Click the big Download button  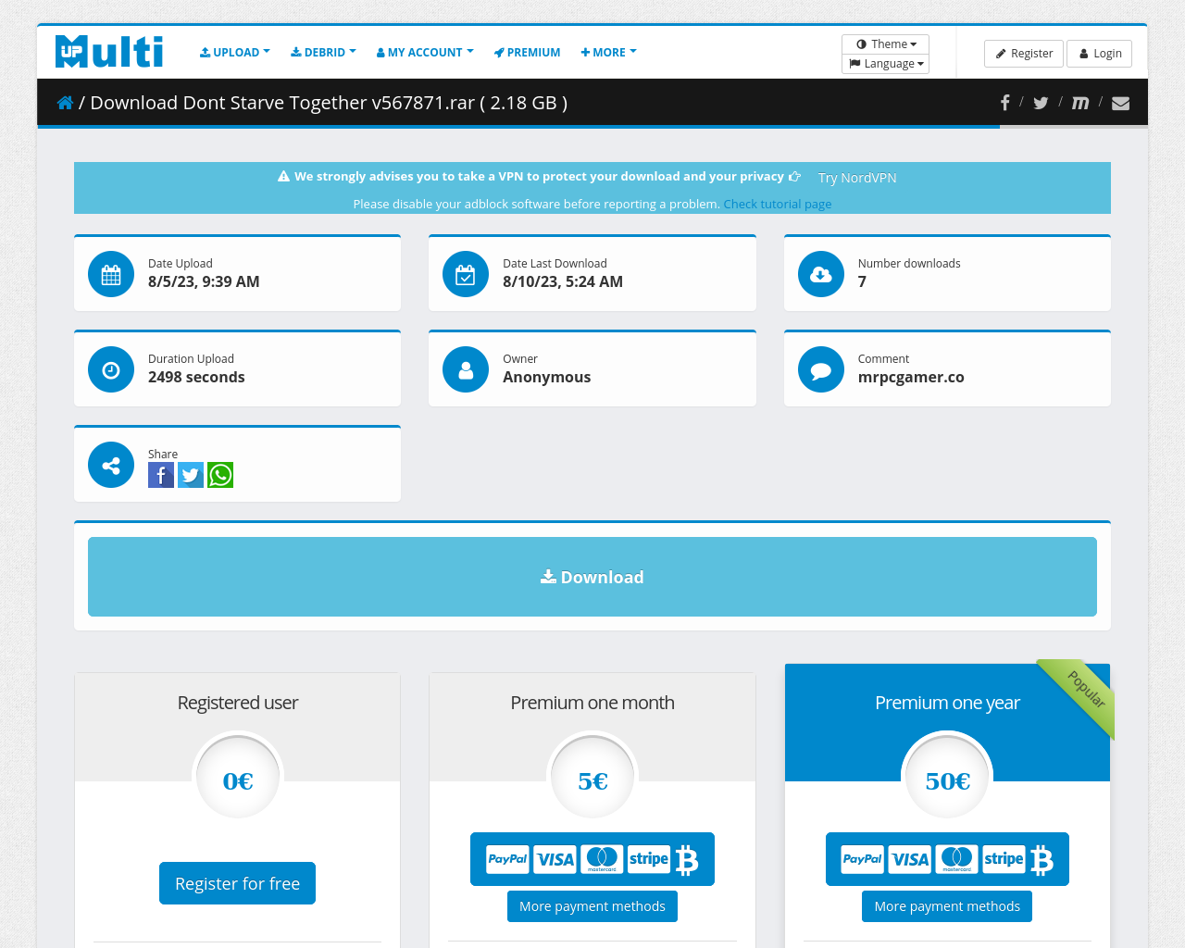(x=592, y=577)
